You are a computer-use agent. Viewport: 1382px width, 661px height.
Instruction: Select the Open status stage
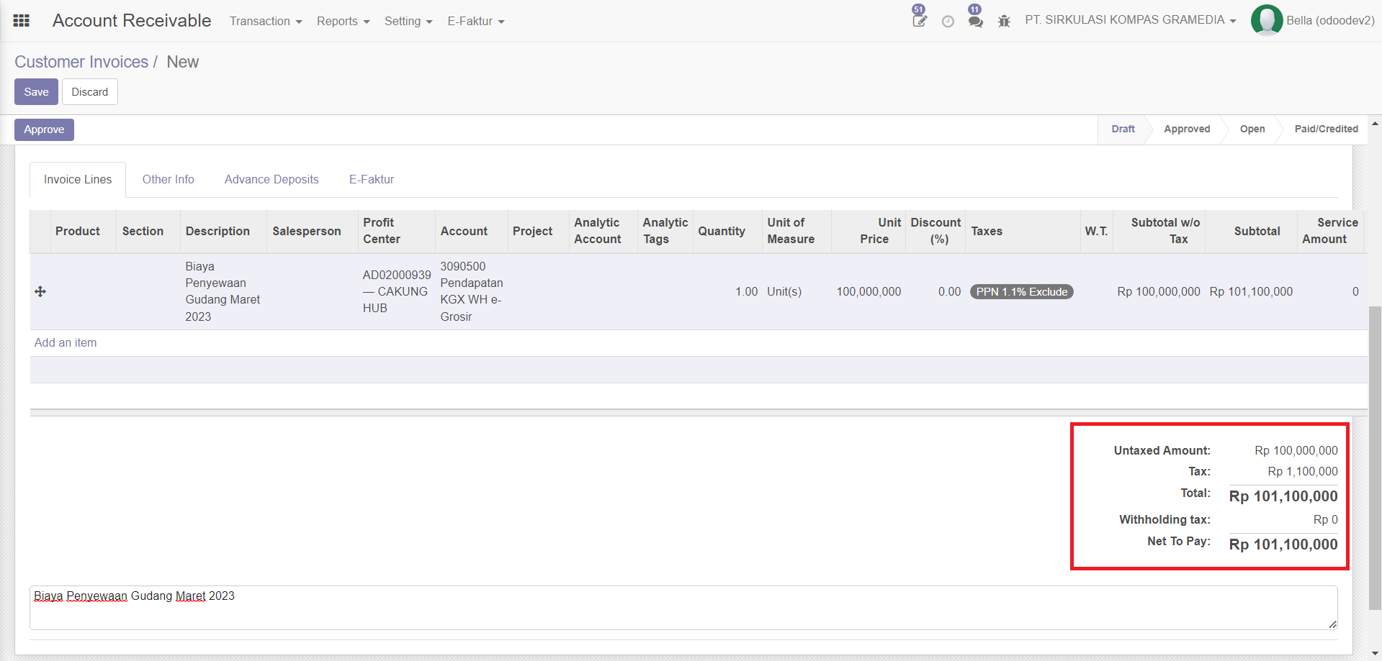tap(1252, 129)
